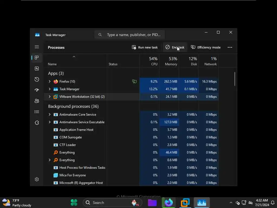Screen dimensions: 277x208
Task: Click the End task button
Action: [x=175, y=47]
